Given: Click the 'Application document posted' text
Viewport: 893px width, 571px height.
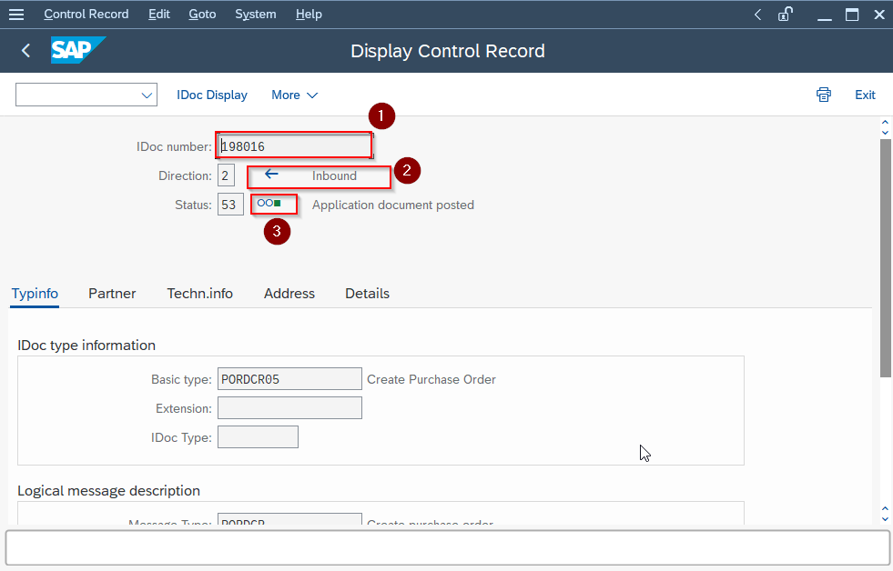Looking at the screenshot, I should pyautogui.click(x=393, y=205).
